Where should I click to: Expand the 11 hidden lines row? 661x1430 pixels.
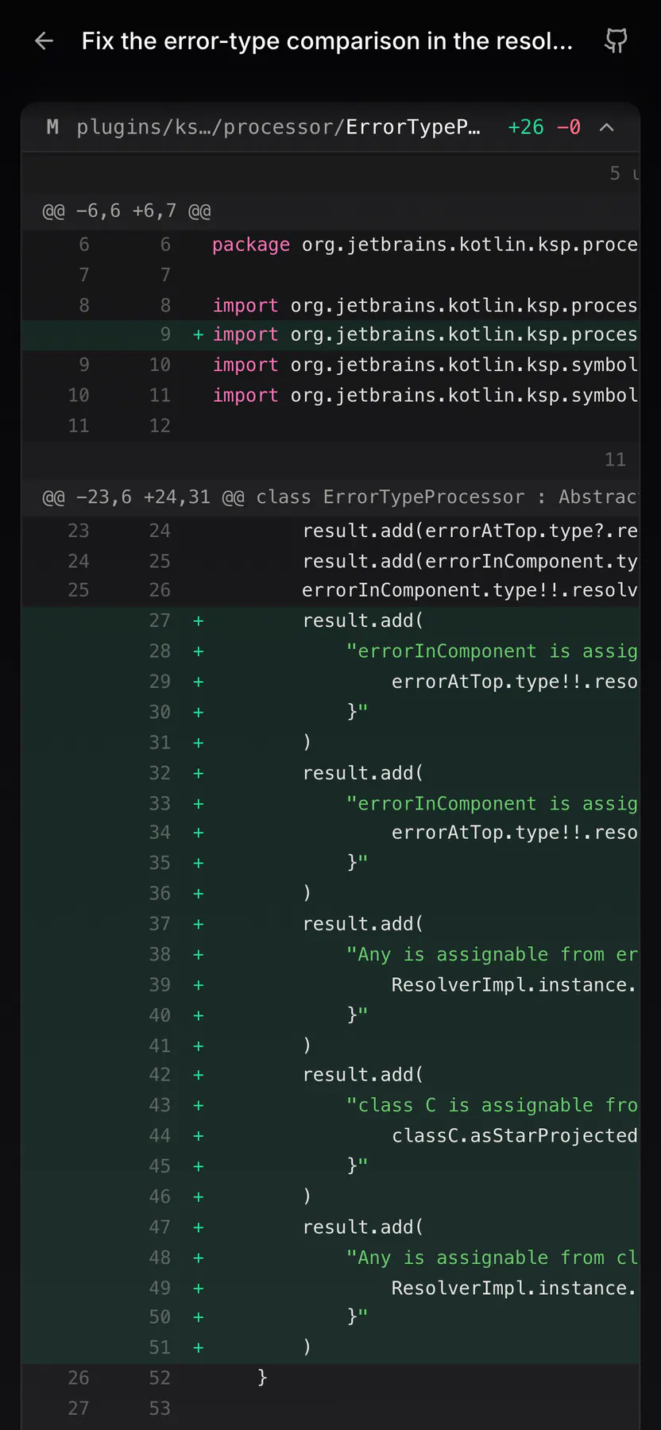click(x=330, y=459)
